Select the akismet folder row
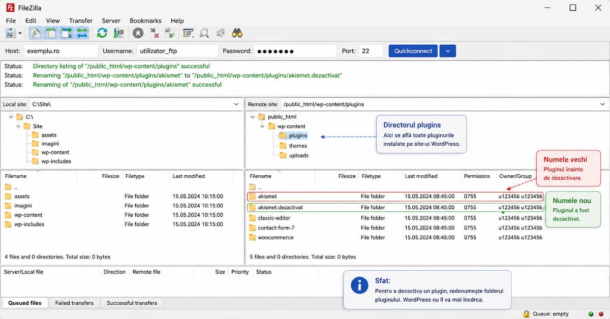 395,196
